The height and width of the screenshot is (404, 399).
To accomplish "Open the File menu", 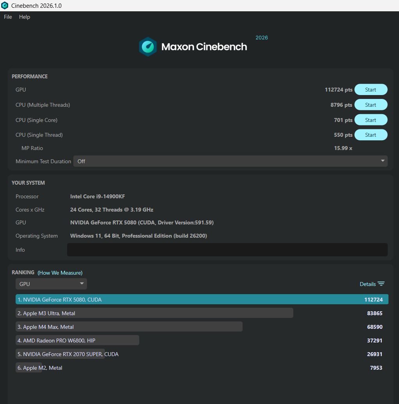I will 8,17.
